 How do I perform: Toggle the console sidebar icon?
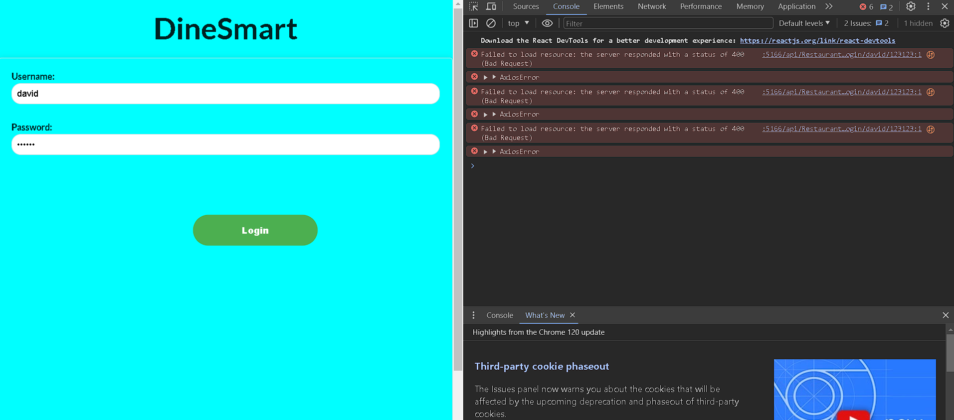point(474,23)
